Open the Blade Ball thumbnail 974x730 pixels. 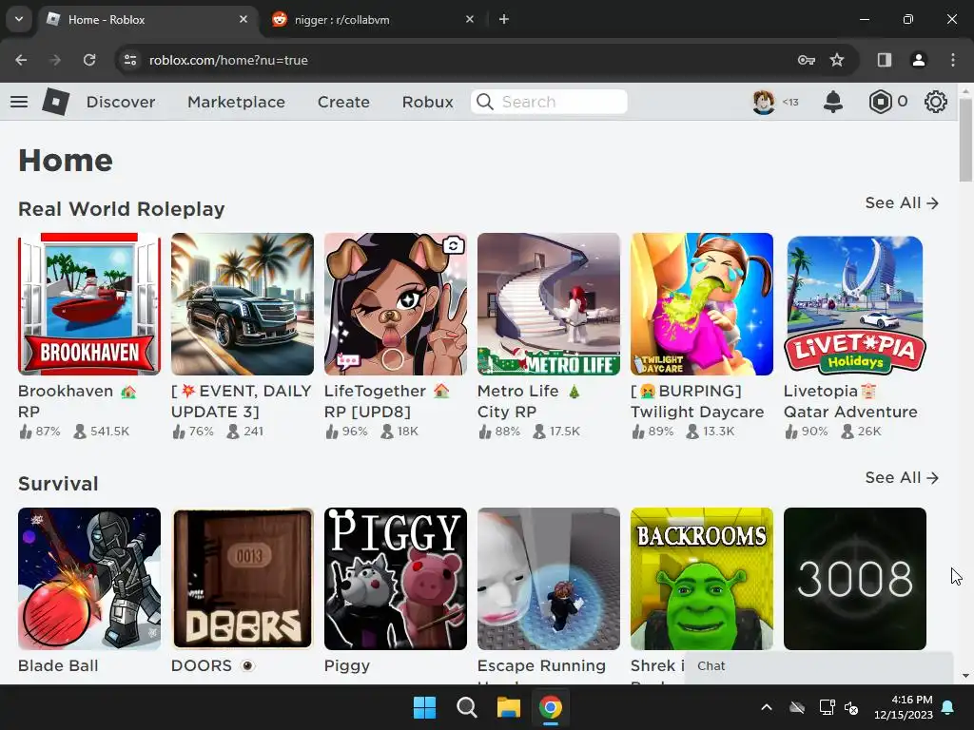click(x=89, y=579)
